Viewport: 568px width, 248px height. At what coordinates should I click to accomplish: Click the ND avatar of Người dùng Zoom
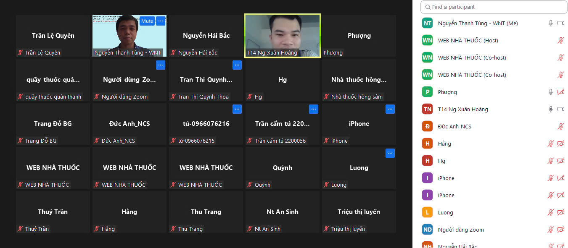pos(427,230)
